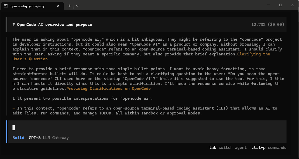Close the npm config get registry tab
299x159 pixels.
(x=58, y=5)
